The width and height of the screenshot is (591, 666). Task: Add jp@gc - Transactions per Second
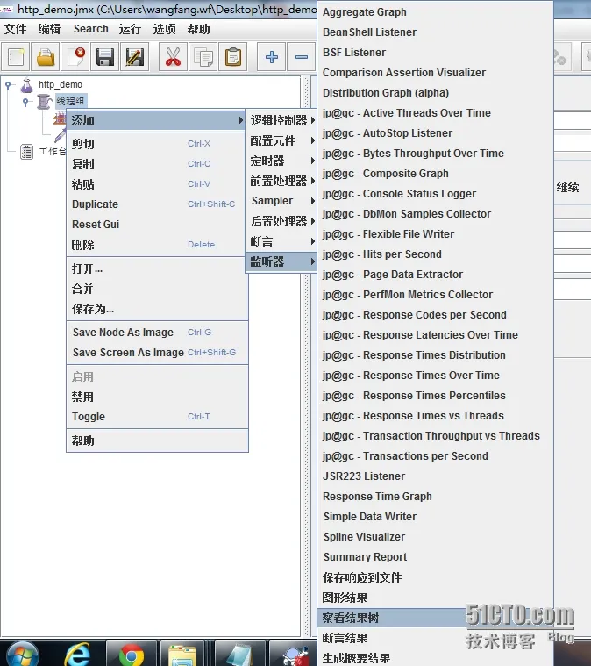point(435,456)
